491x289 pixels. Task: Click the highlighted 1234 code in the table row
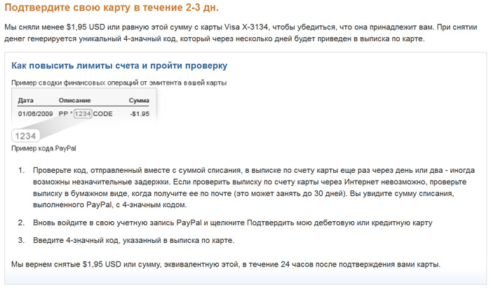click(83, 114)
